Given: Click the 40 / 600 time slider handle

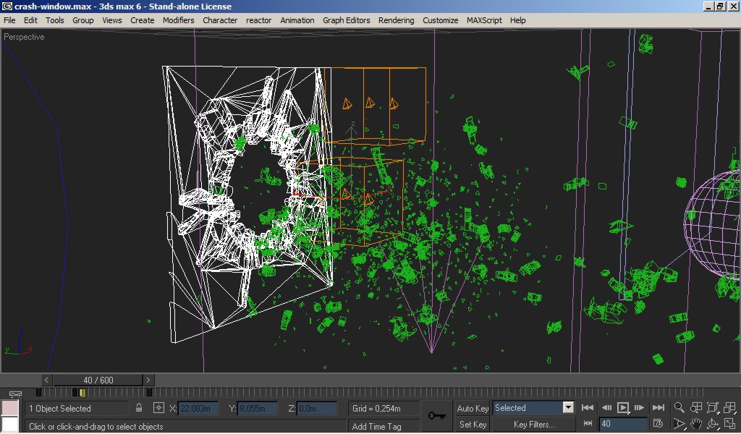Looking at the screenshot, I should tap(98, 380).
